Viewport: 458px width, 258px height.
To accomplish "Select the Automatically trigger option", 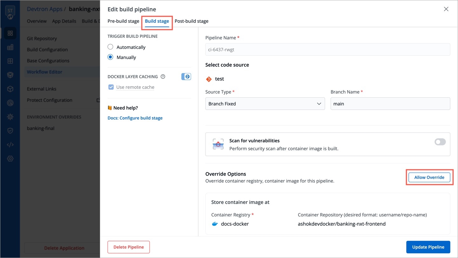I will [111, 47].
